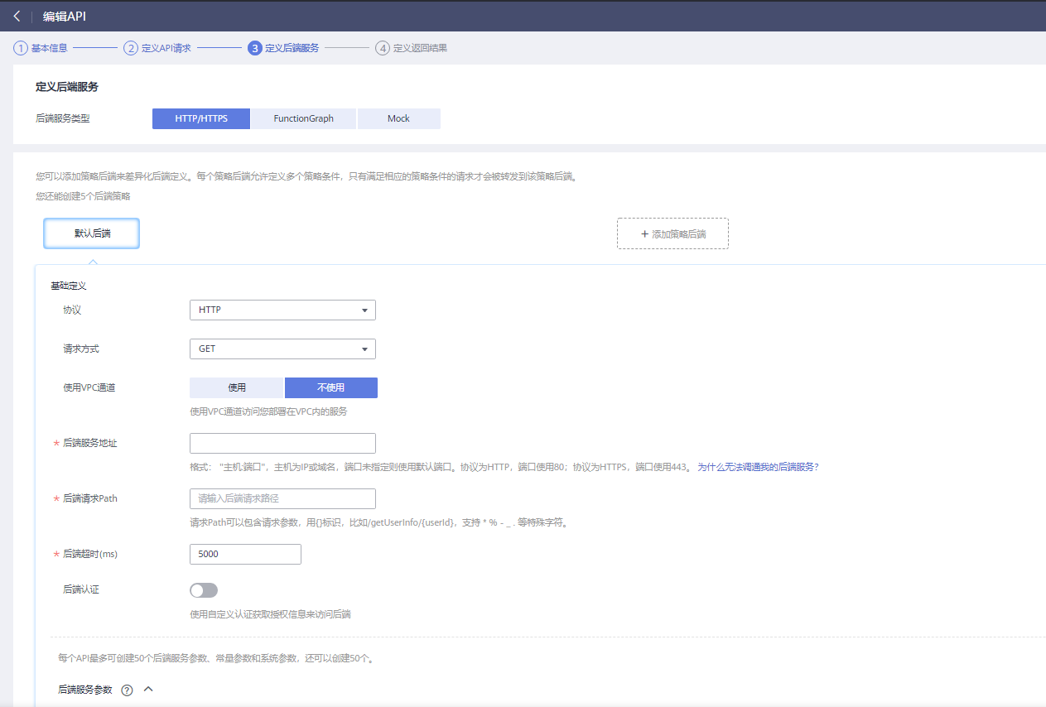
Task: Collapse the 后端服务参数 section chevron
Action: tap(149, 689)
